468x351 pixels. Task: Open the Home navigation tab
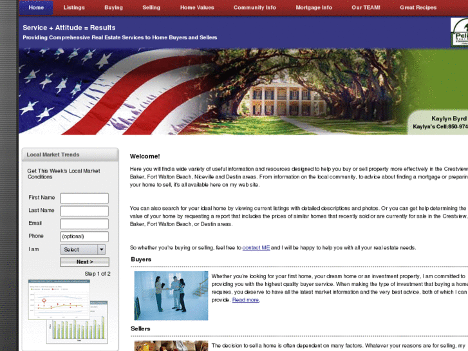coord(36,8)
